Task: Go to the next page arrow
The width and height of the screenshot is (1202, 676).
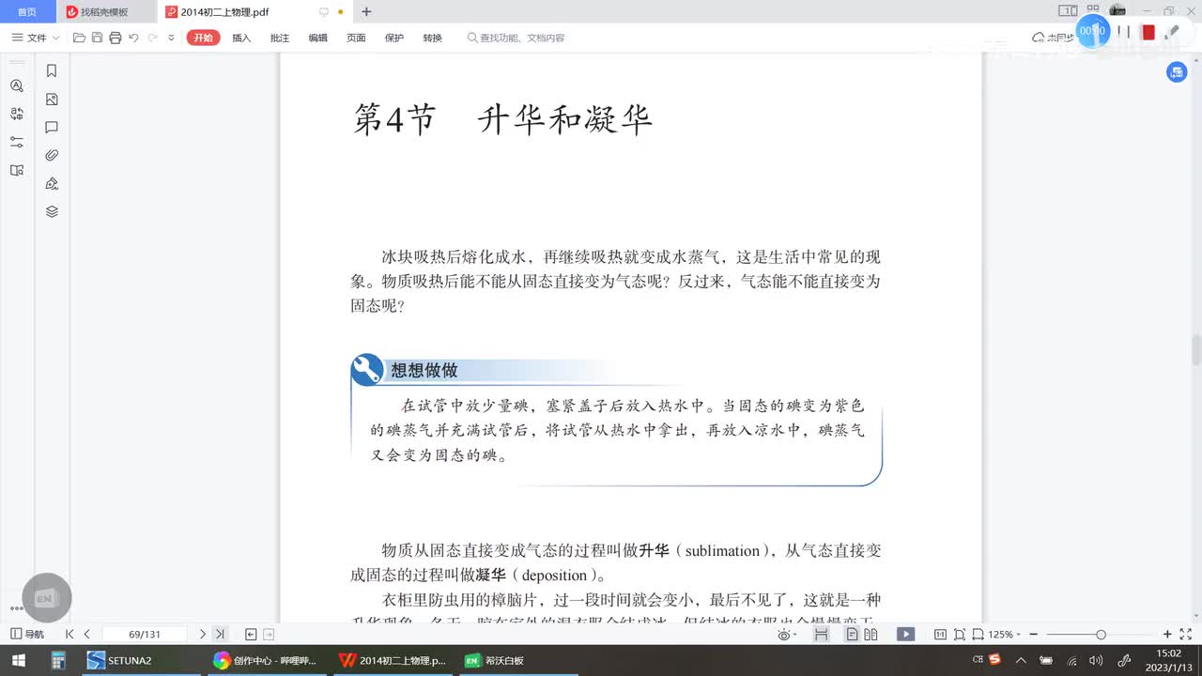Action: point(202,634)
